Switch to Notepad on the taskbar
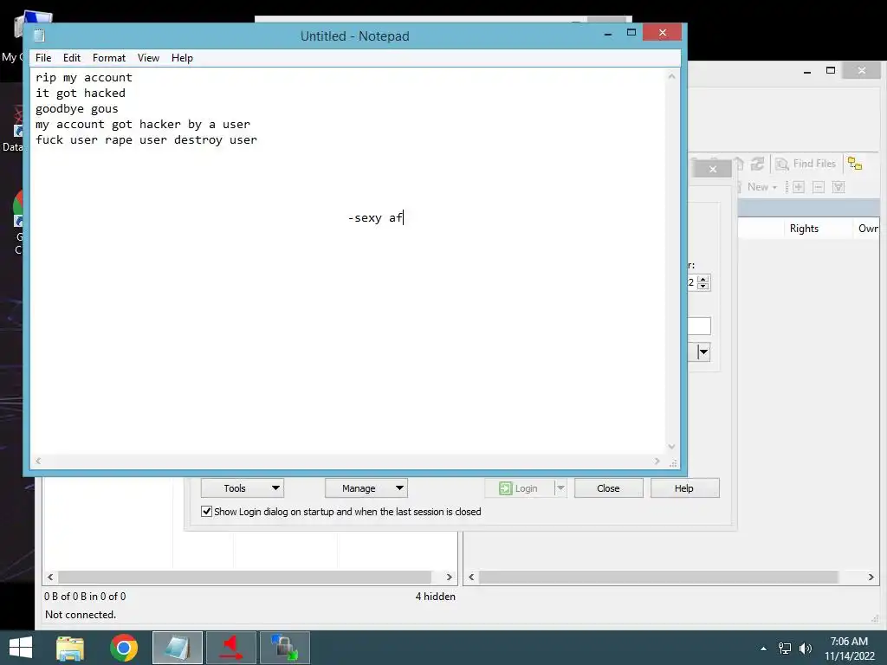The width and height of the screenshot is (887, 665). [x=177, y=648]
